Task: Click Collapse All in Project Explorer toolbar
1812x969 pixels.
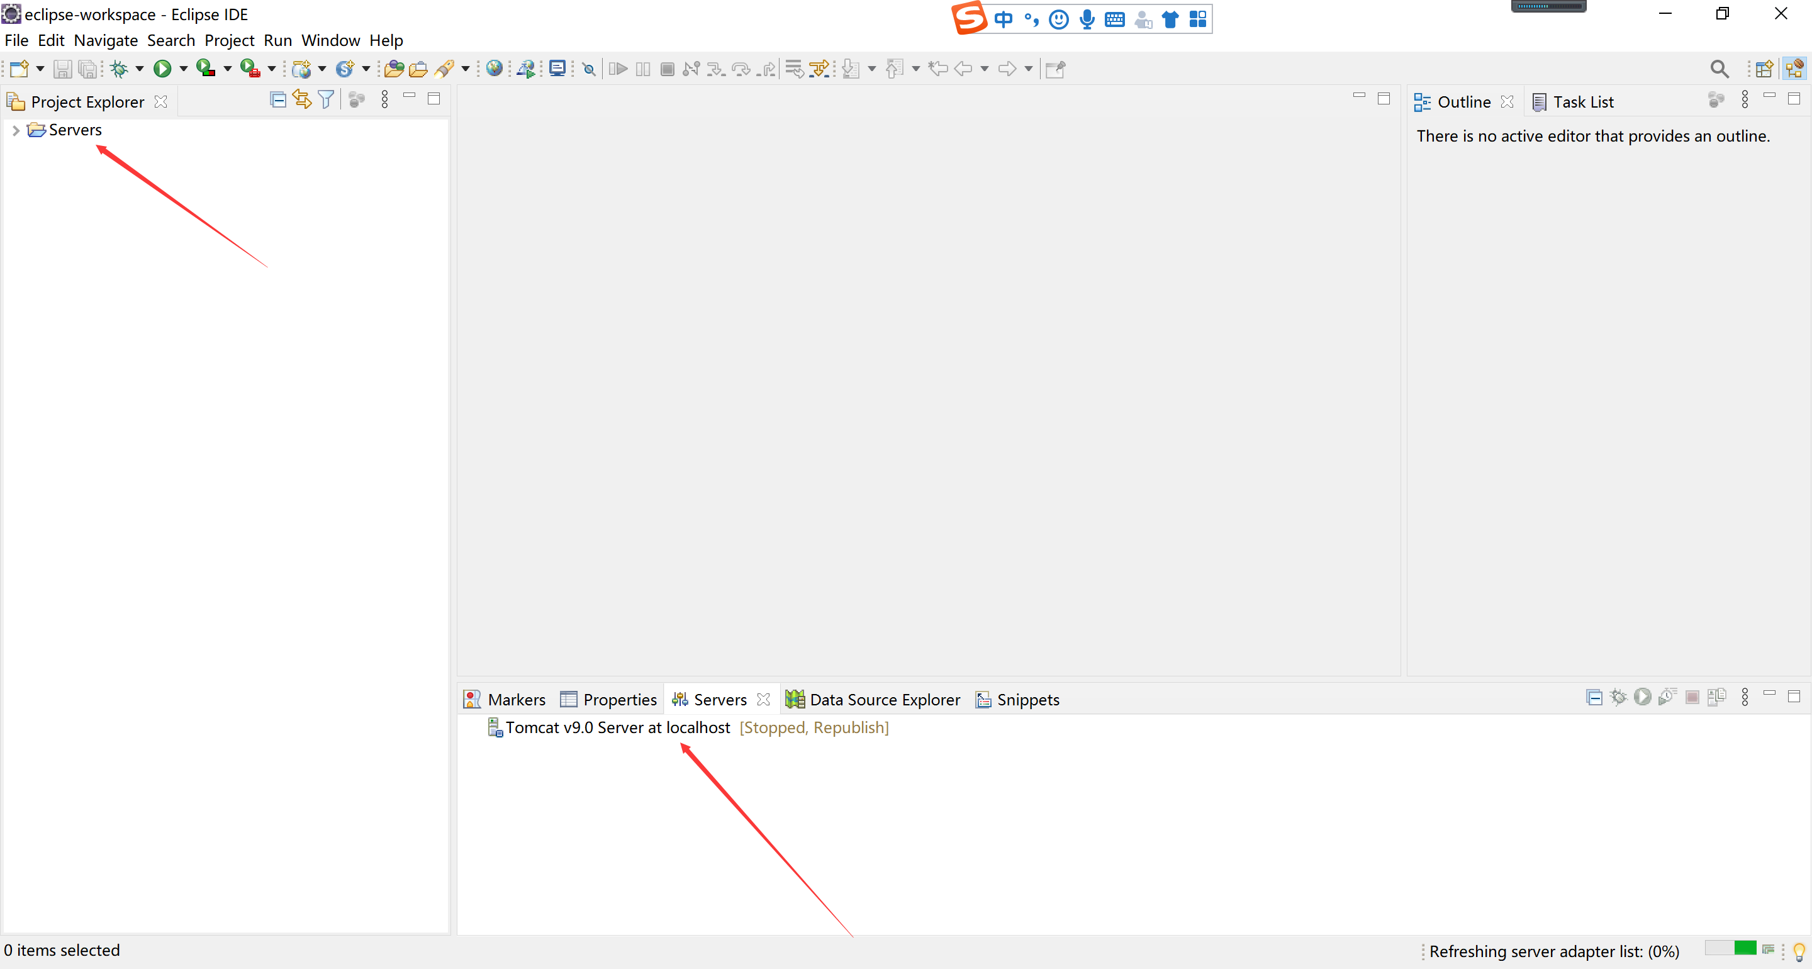Action: tap(277, 99)
